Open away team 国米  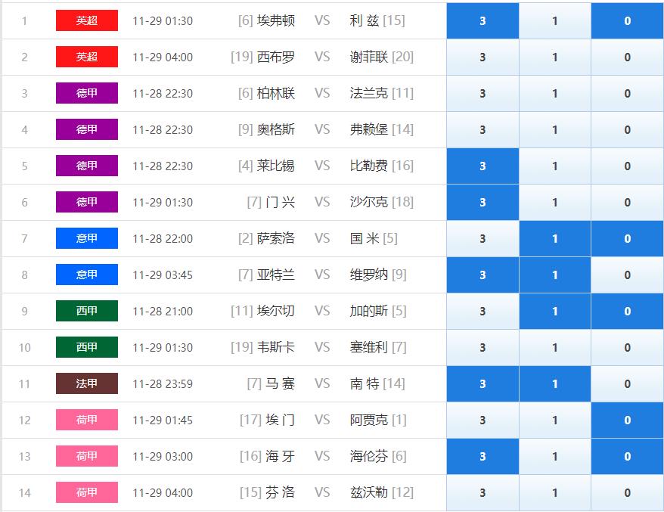(x=365, y=238)
